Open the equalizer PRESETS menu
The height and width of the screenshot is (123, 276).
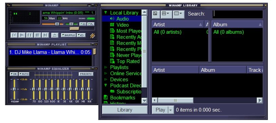[x=86, y=74]
